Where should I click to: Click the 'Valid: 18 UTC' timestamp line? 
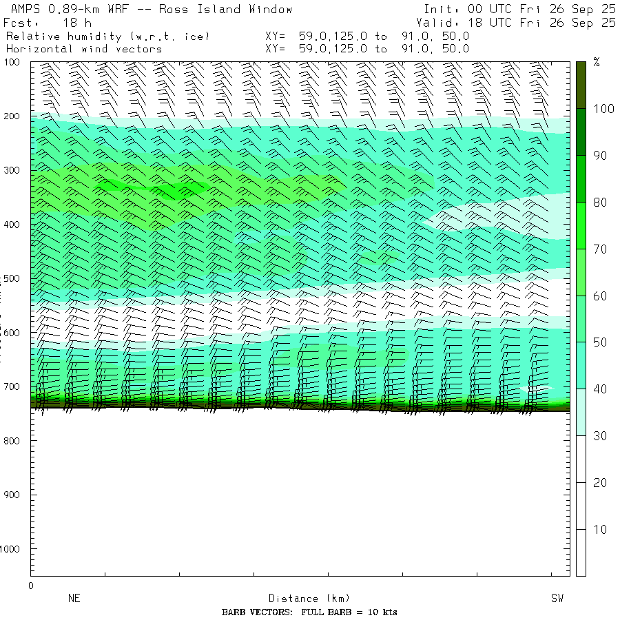pos(516,22)
